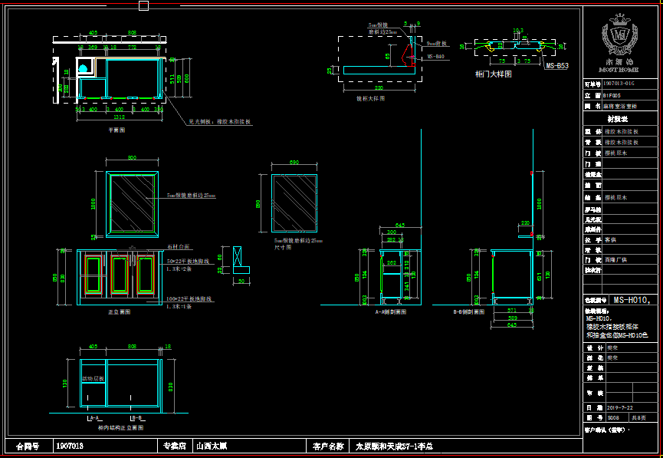Click contract number 1907013 in title block

click(70, 445)
